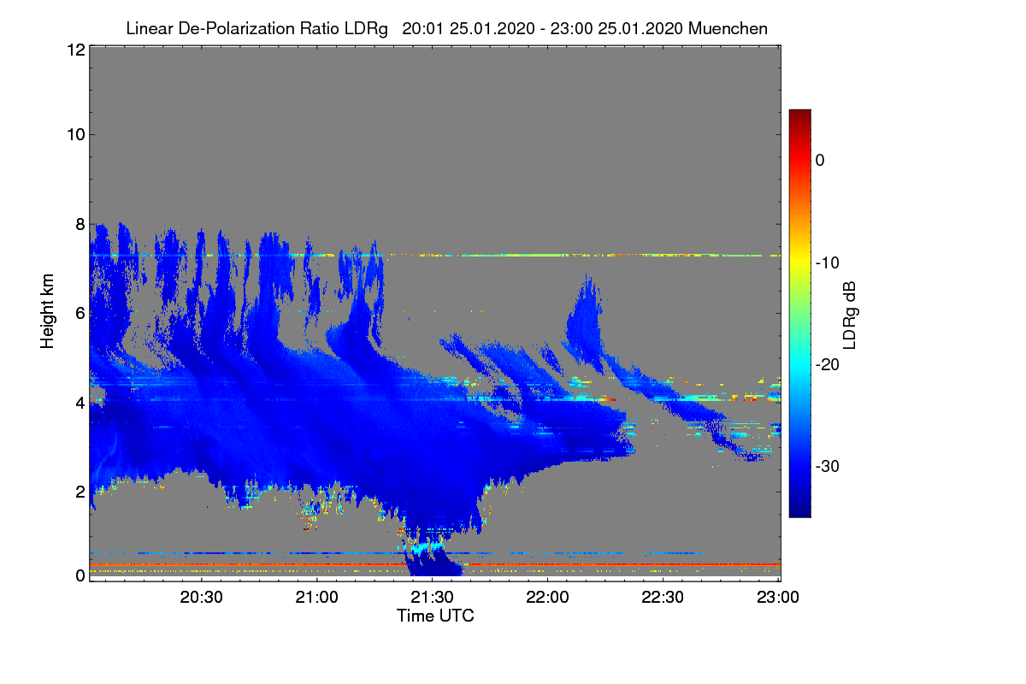The width and height of the screenshot is (1026, 684).
Task: Click the plot title mentioning Muenchen
Action: (x=446, y=28)
